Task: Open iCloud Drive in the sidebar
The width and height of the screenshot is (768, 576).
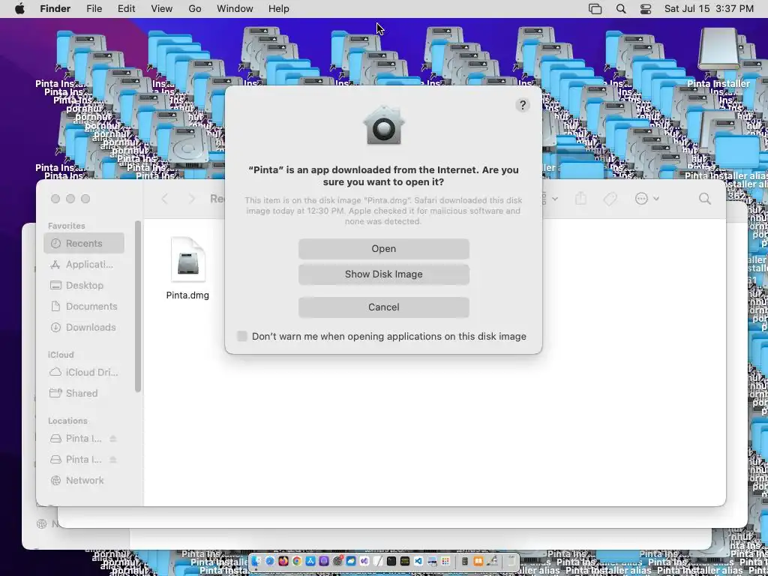Action: click(x=84, y=372)
